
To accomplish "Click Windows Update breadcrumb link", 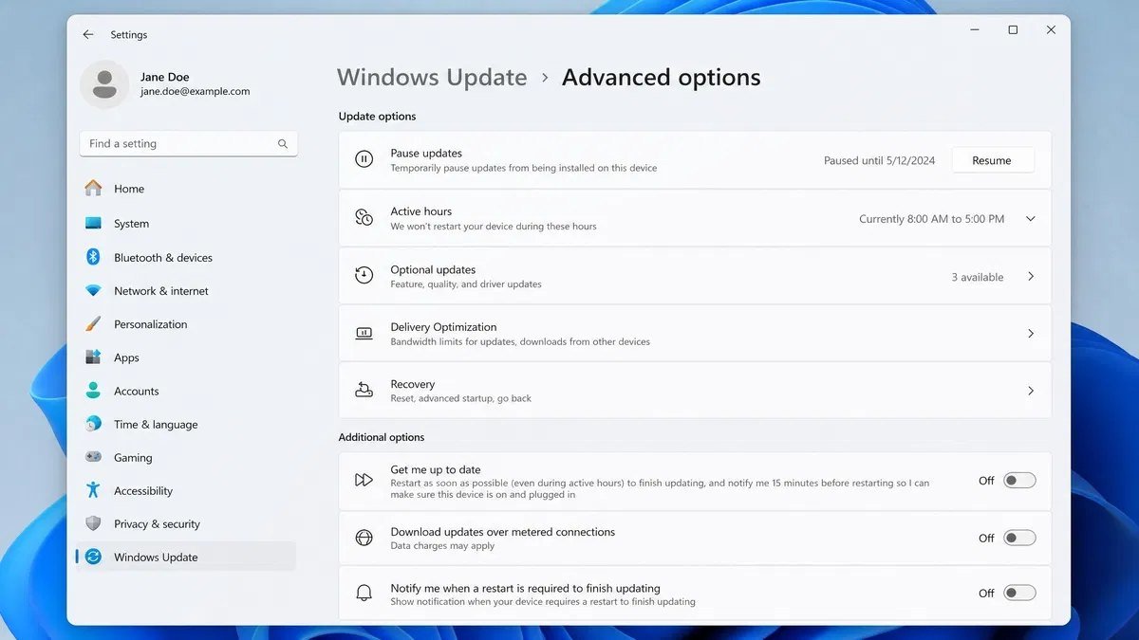I will point(432,77).
